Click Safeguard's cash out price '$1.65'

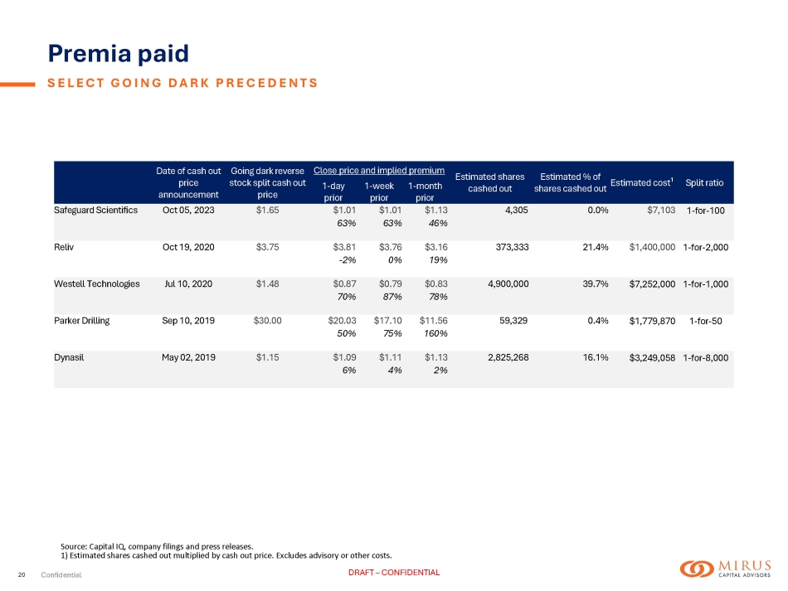(267, 210)
